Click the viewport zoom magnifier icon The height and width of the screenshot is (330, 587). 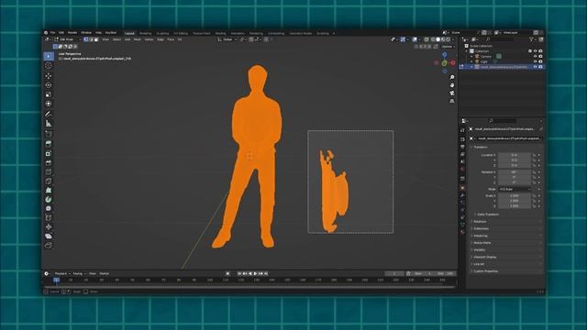tap(452, 77)
